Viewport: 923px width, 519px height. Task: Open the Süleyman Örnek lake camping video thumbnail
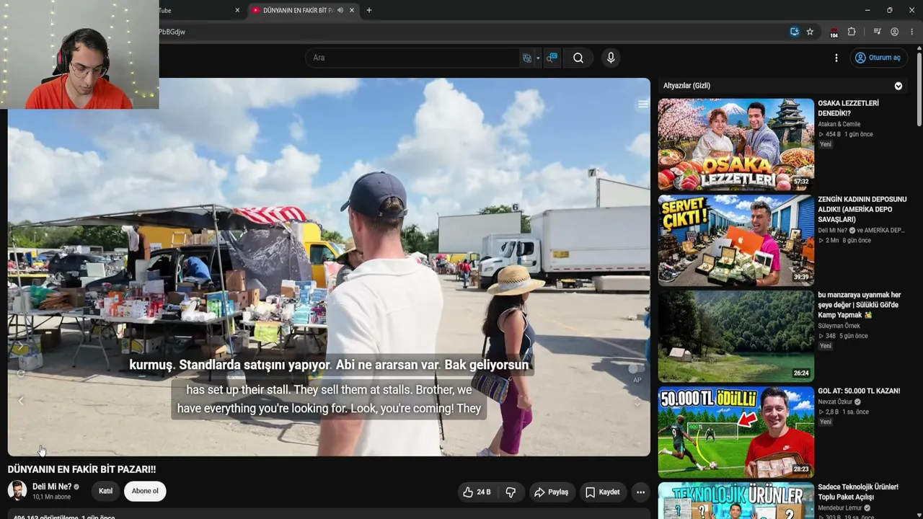tap(736, 336)
